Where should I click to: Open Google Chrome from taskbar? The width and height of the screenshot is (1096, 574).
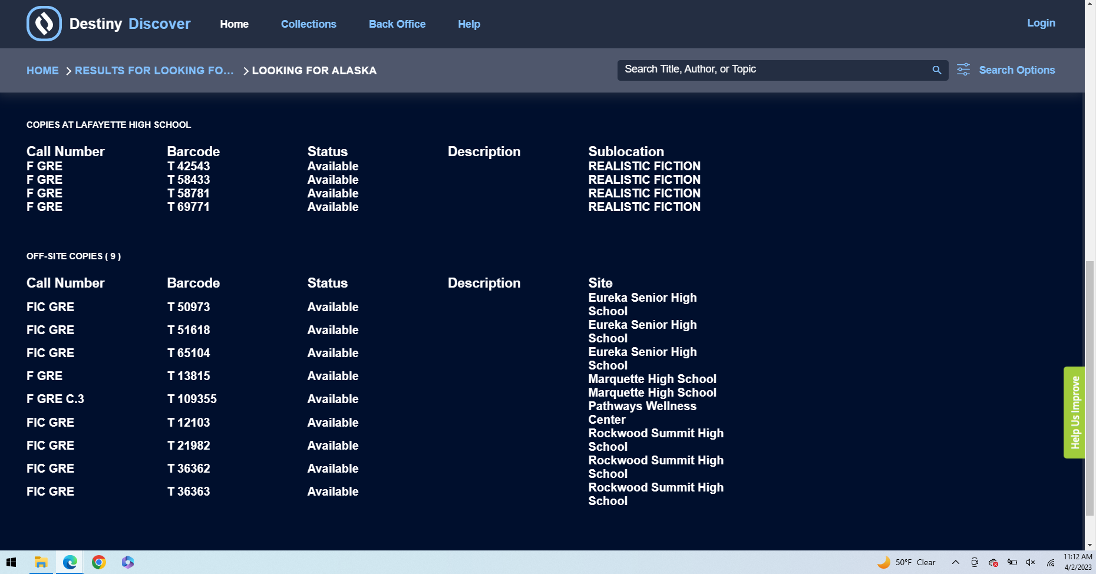pos(98,562)
